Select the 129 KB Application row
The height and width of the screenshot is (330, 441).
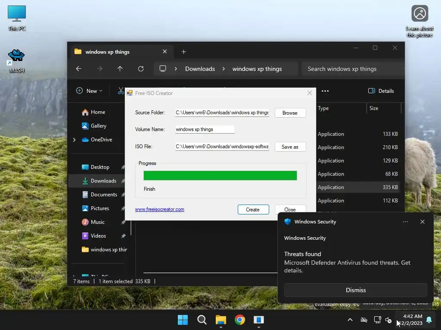pyautogui.click(x=358, y=161)
